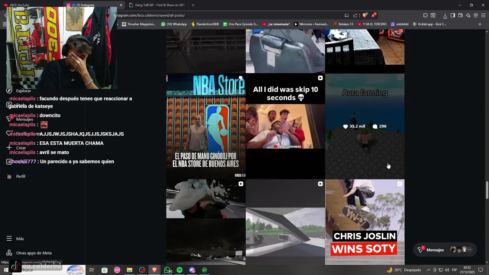
Task: Click the network icon in system tray
Action: click(x=440, y=270)
